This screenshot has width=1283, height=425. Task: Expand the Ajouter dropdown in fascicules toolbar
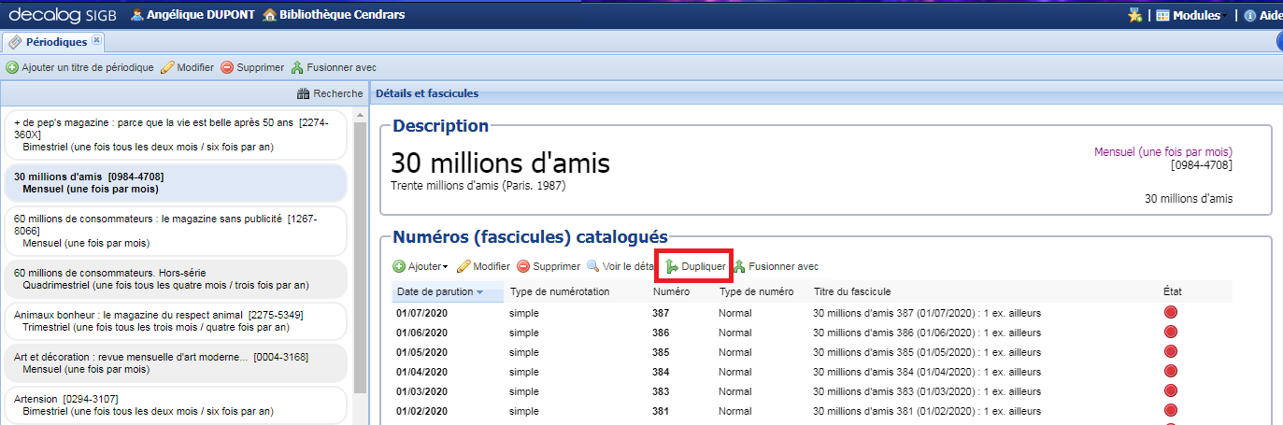pyautogui.click(x=420, y=266)
